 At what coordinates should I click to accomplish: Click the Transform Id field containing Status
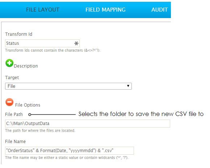(42, 43)
